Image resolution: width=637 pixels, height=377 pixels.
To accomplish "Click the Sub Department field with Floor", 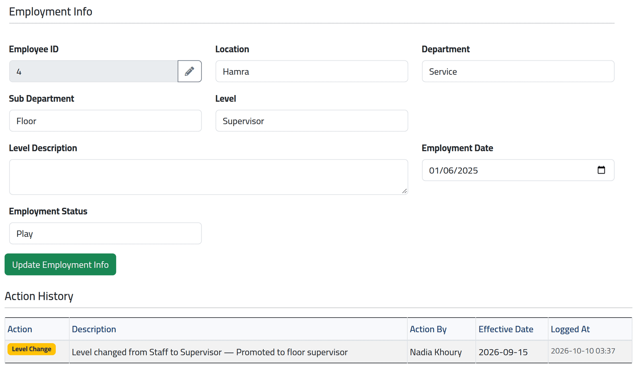I will tap(106, 121).
